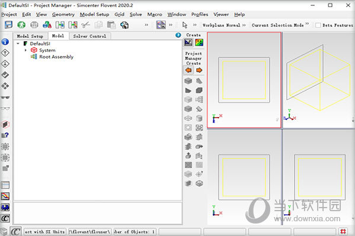Click the grid with question mark icon
The width and height of the screenshot is (355, 236).
click(5, 135)
